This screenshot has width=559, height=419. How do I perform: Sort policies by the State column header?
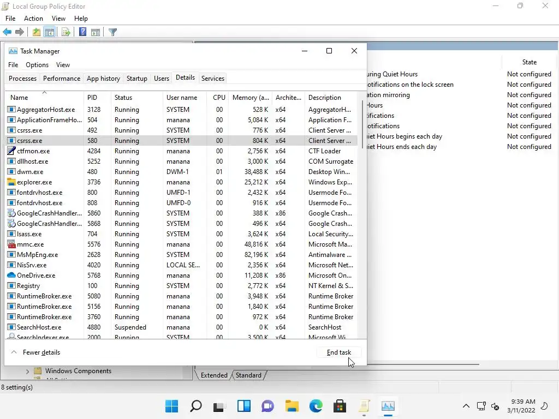tap(530, 62)
